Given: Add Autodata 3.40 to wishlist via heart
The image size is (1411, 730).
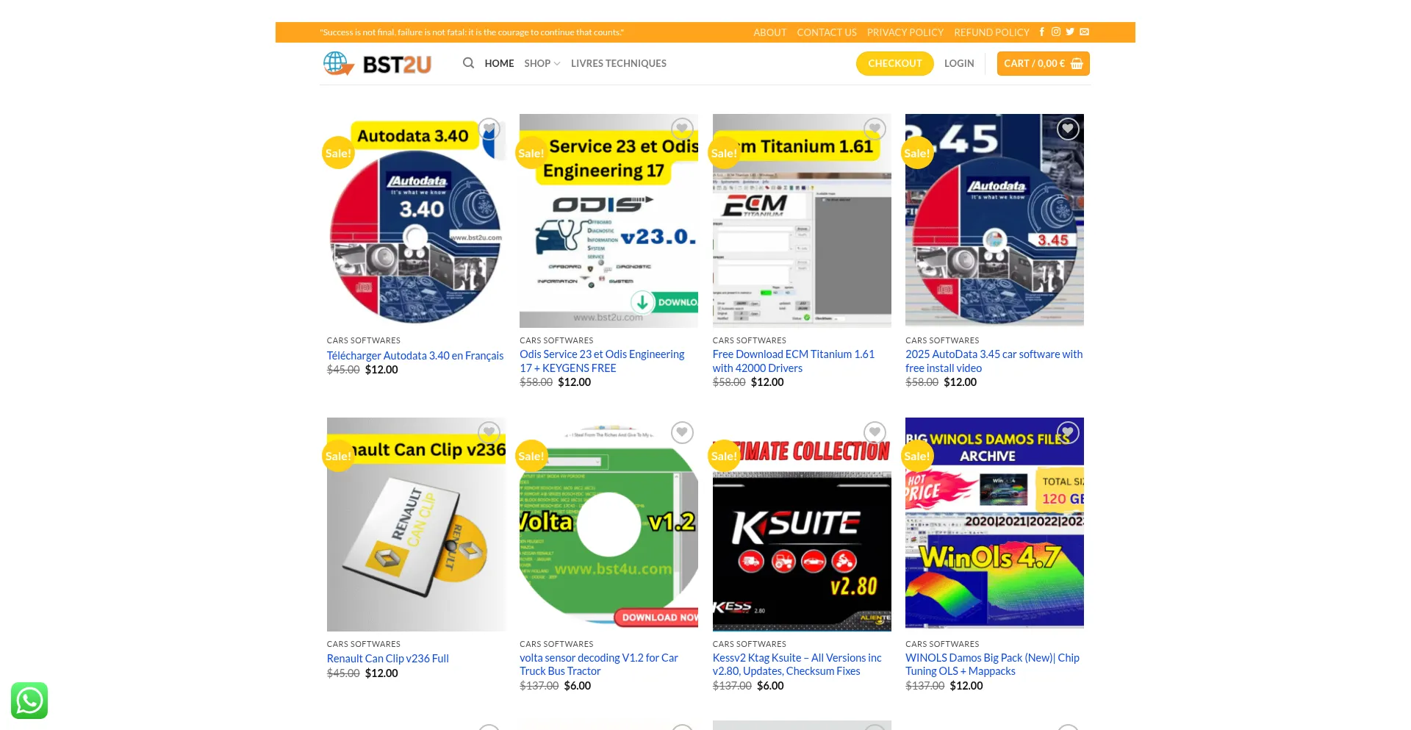Looking at the screenshot, I should tap(489, 129).
